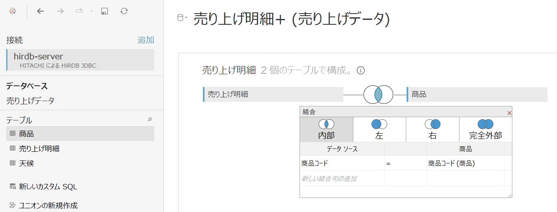Open the = operator cell
Screen dimensions: 557x212
405,163
